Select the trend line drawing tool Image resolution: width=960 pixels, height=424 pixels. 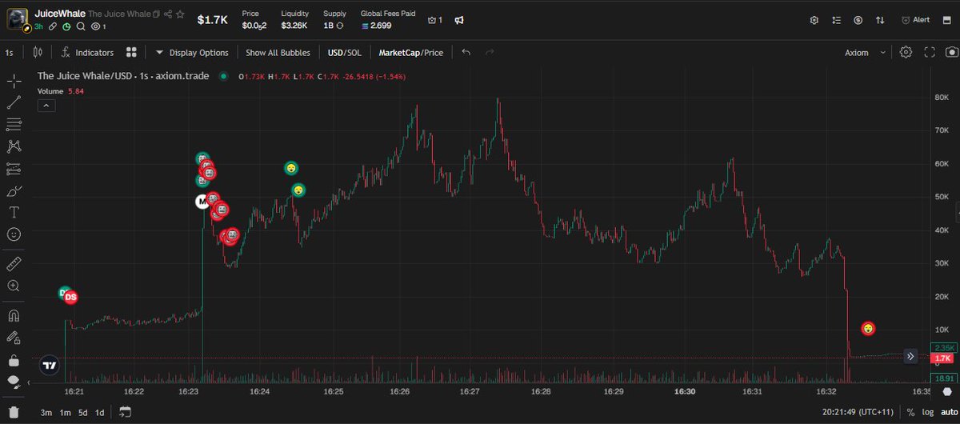click(14, 103)
